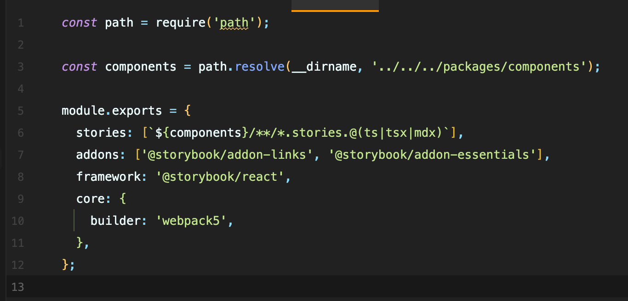Viewport: 628px width, 301px height.
Task: Click the 'require' function call
Action: [180, 22]
